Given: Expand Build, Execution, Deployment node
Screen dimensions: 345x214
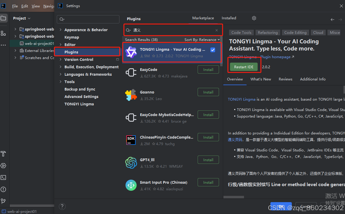Looking at the screenshot, I should click(60, 67).
